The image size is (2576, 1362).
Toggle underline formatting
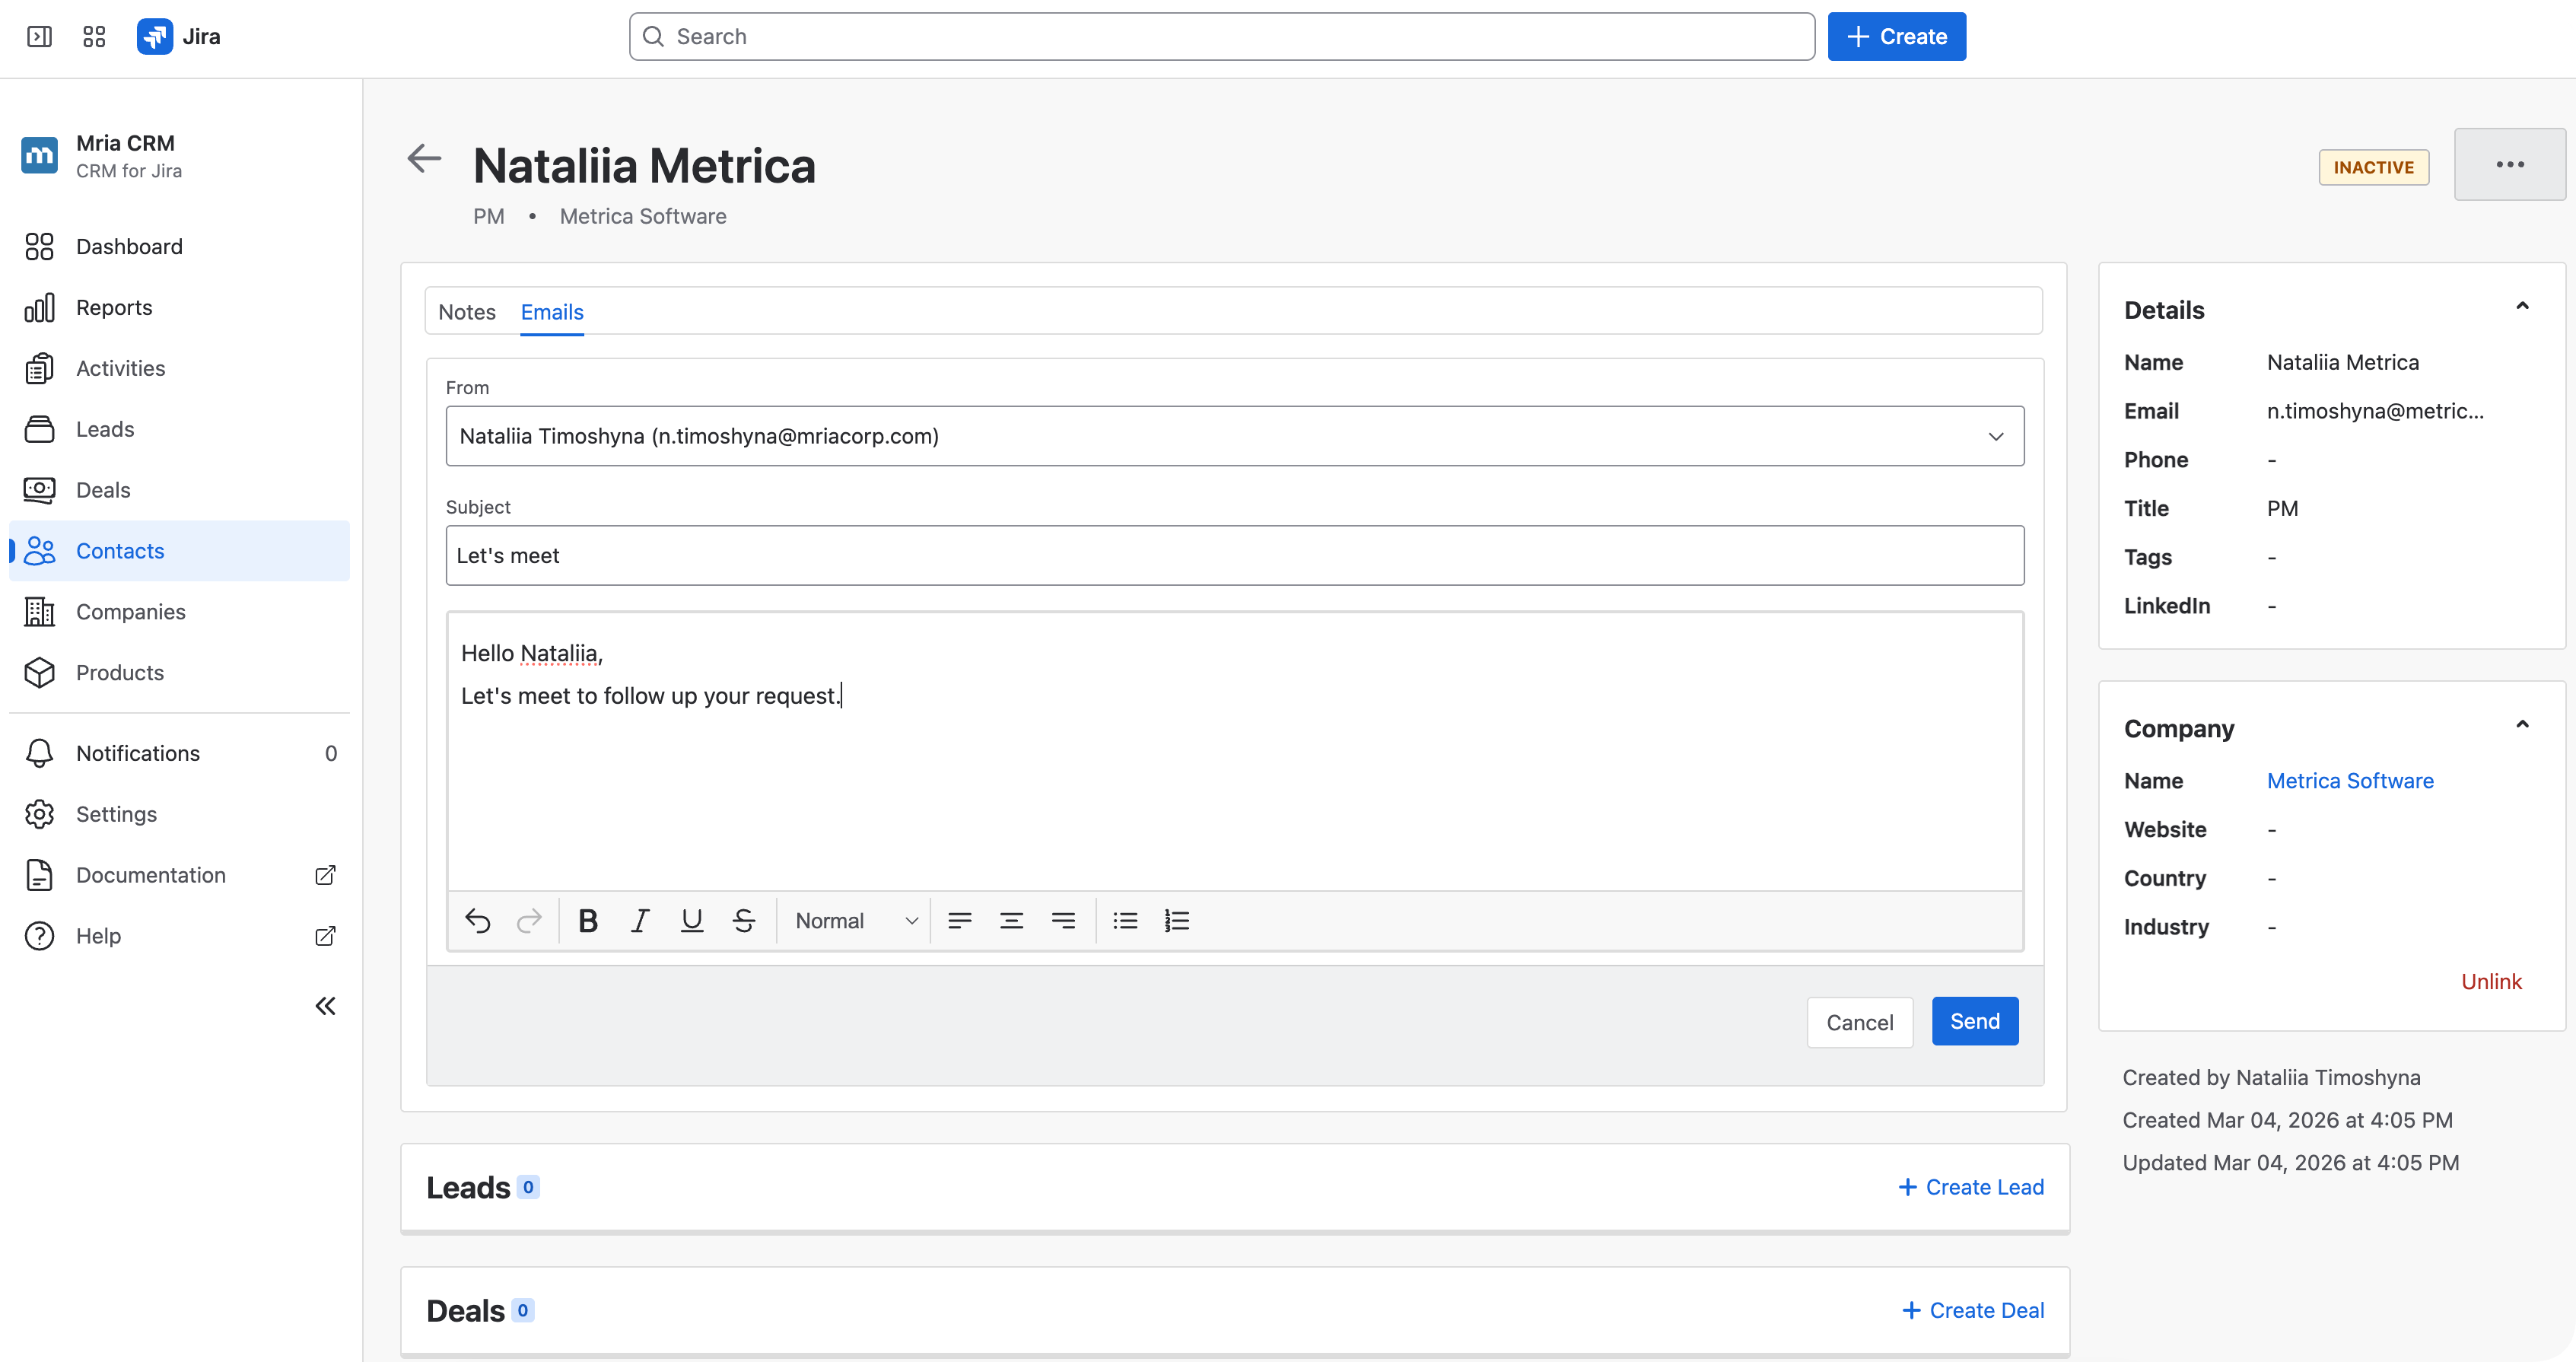coord(692,921)
